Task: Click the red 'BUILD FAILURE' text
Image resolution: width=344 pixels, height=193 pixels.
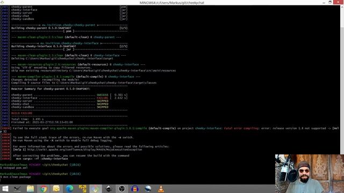Action: 21,113
